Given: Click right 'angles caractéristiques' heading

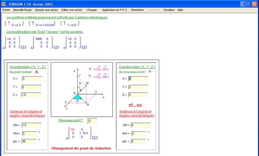Looking at the screenshot, I should pyautogui.click(x=137, y=116).
